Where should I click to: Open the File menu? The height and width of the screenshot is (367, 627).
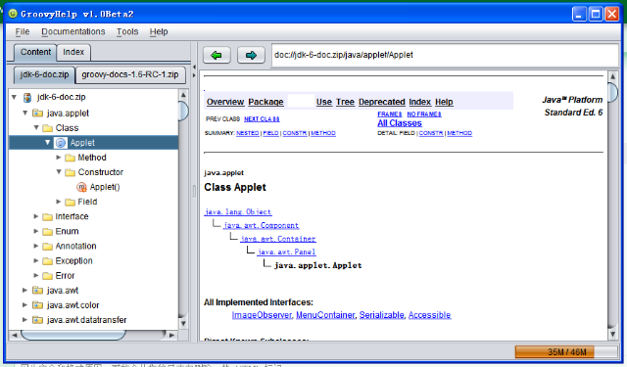coord(23,31)
